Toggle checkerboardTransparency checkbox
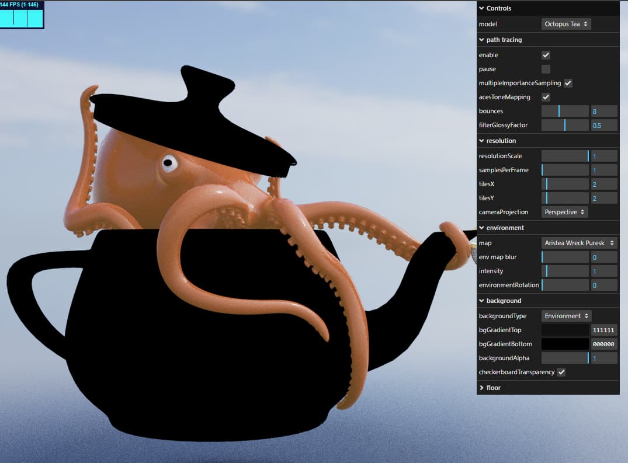The width and height of the screenshot is (628, 463). point(561,372)
